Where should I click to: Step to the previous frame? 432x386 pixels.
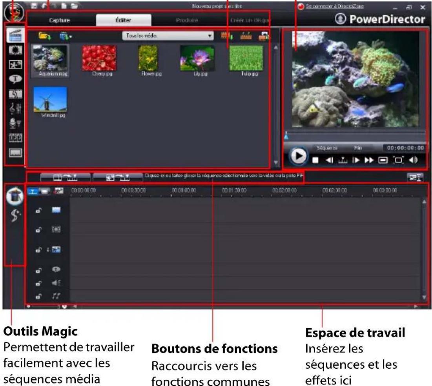(329, 160)
